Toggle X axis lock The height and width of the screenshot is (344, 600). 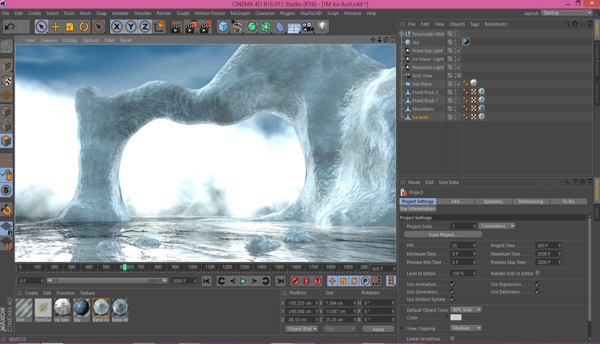[x=117, y=27]
